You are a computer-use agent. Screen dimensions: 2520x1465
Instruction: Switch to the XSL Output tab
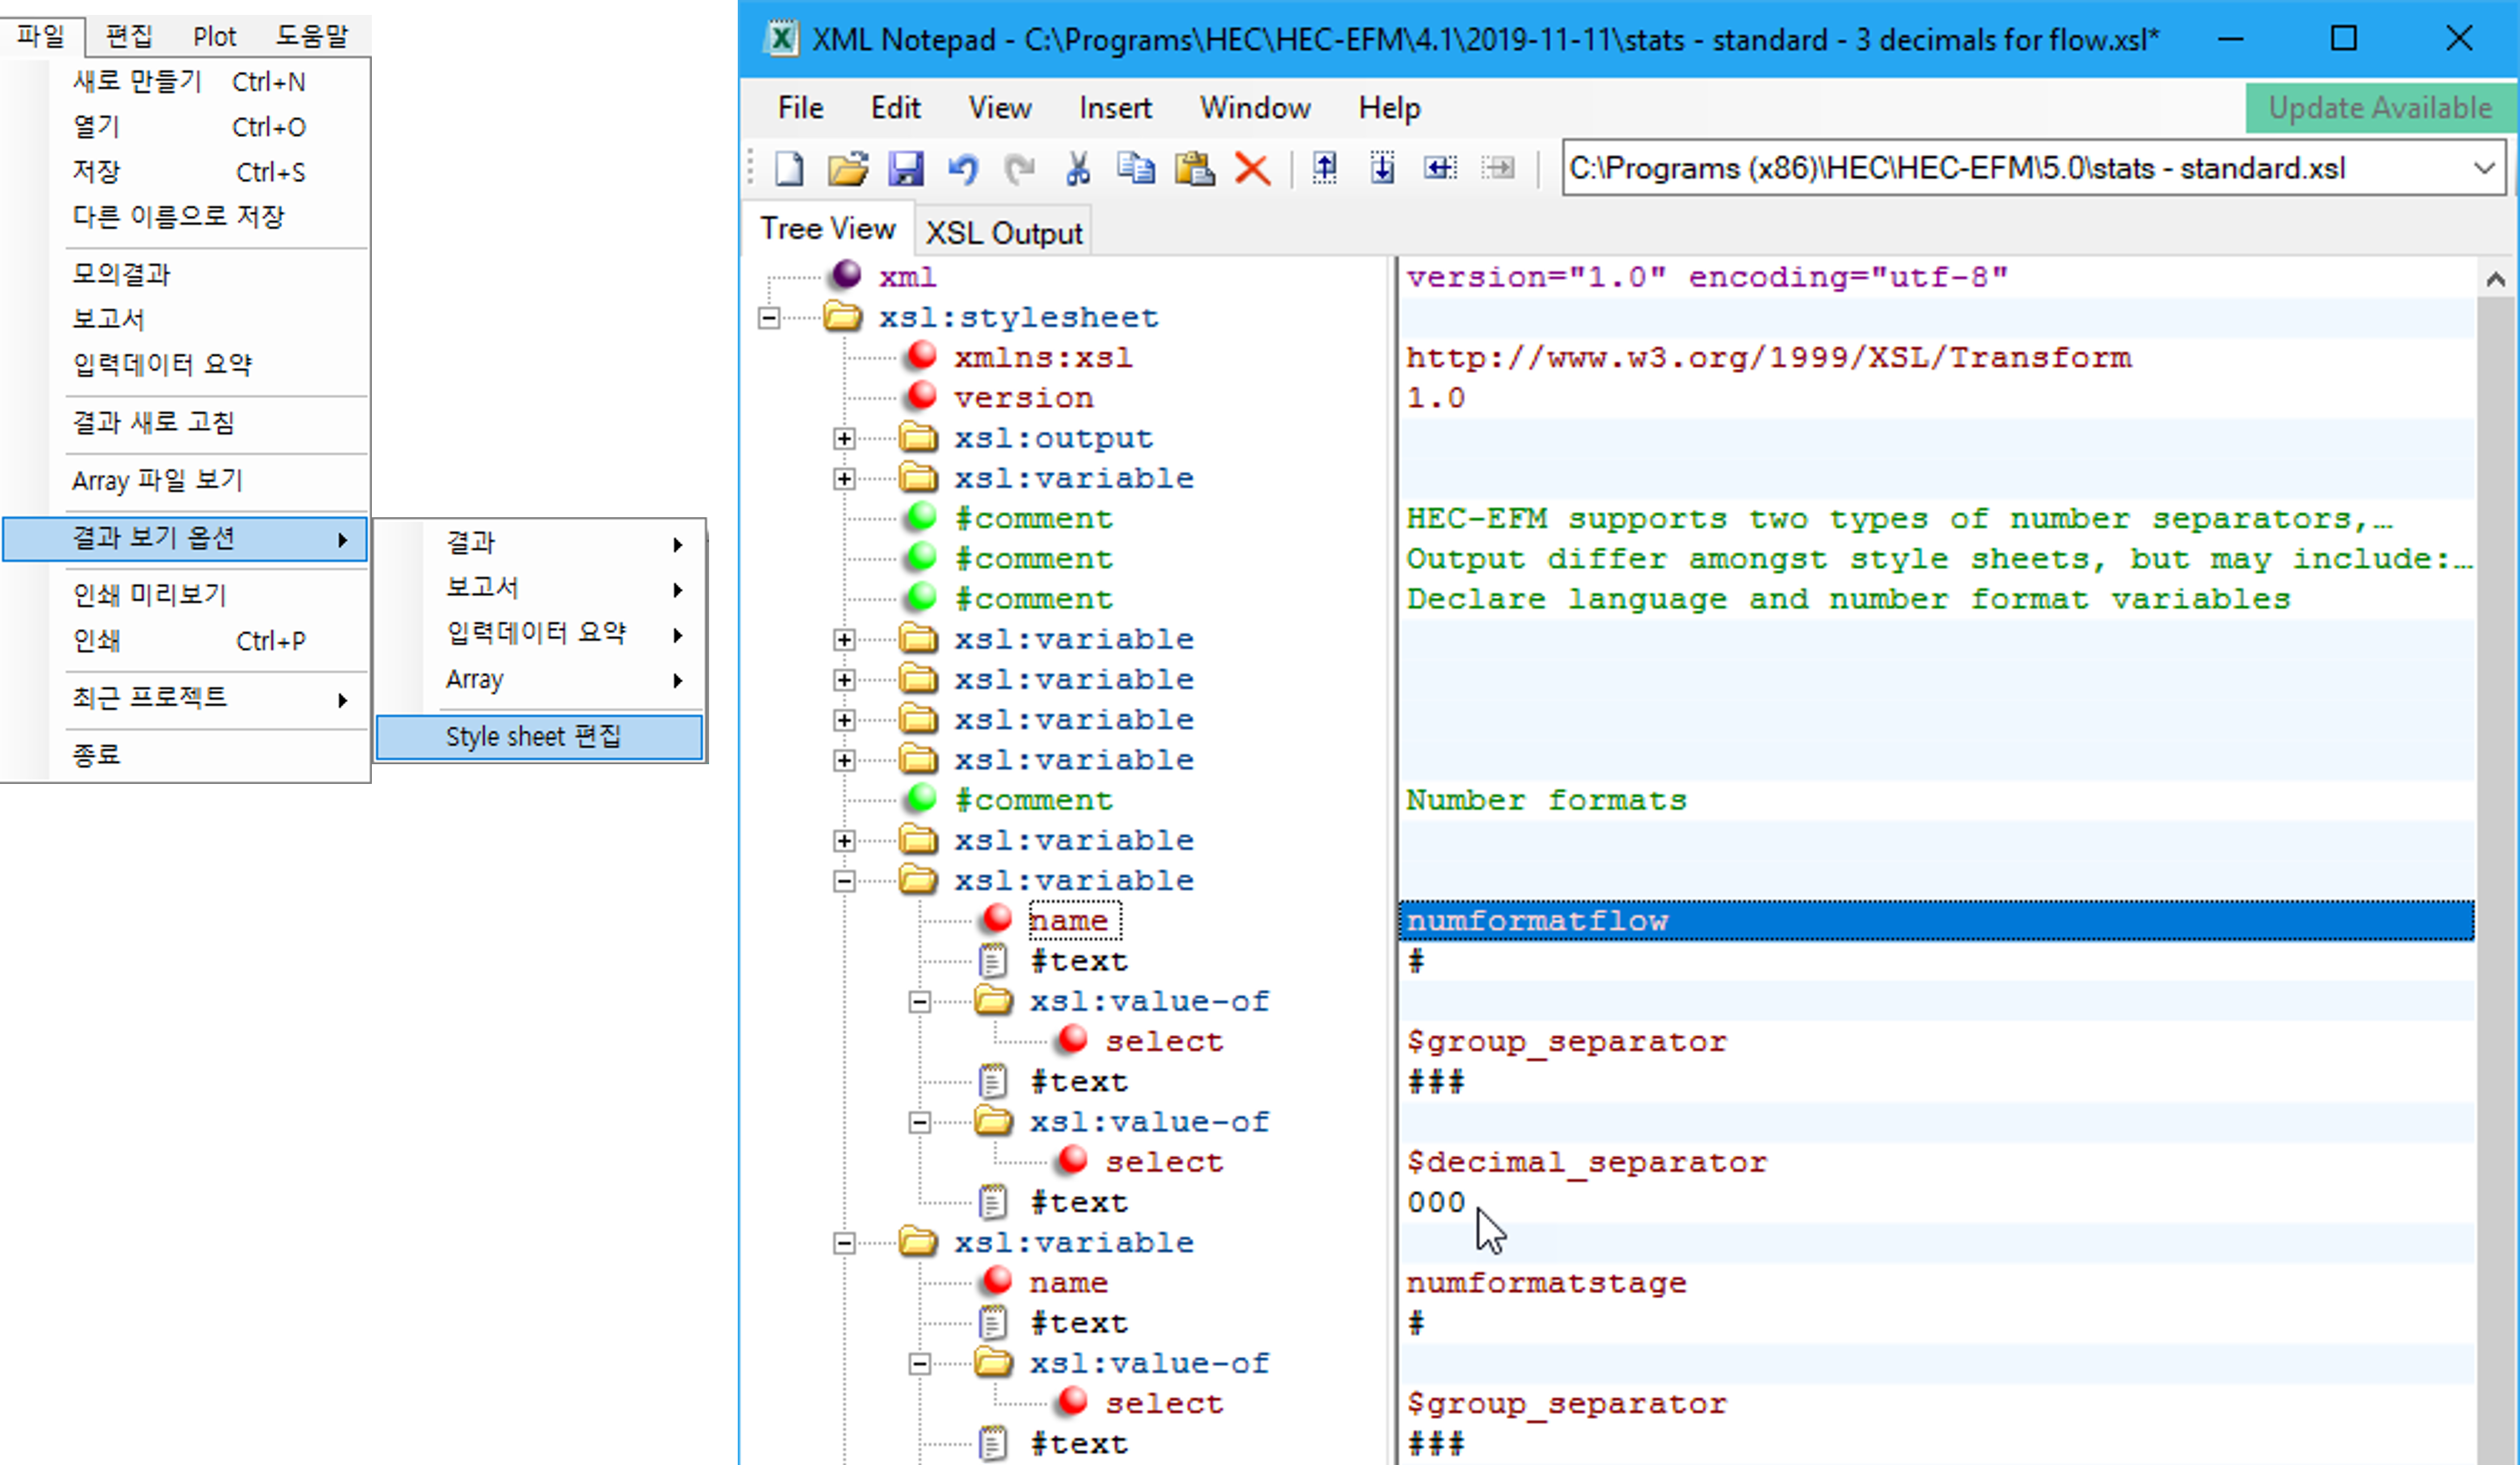point(1003,232)
